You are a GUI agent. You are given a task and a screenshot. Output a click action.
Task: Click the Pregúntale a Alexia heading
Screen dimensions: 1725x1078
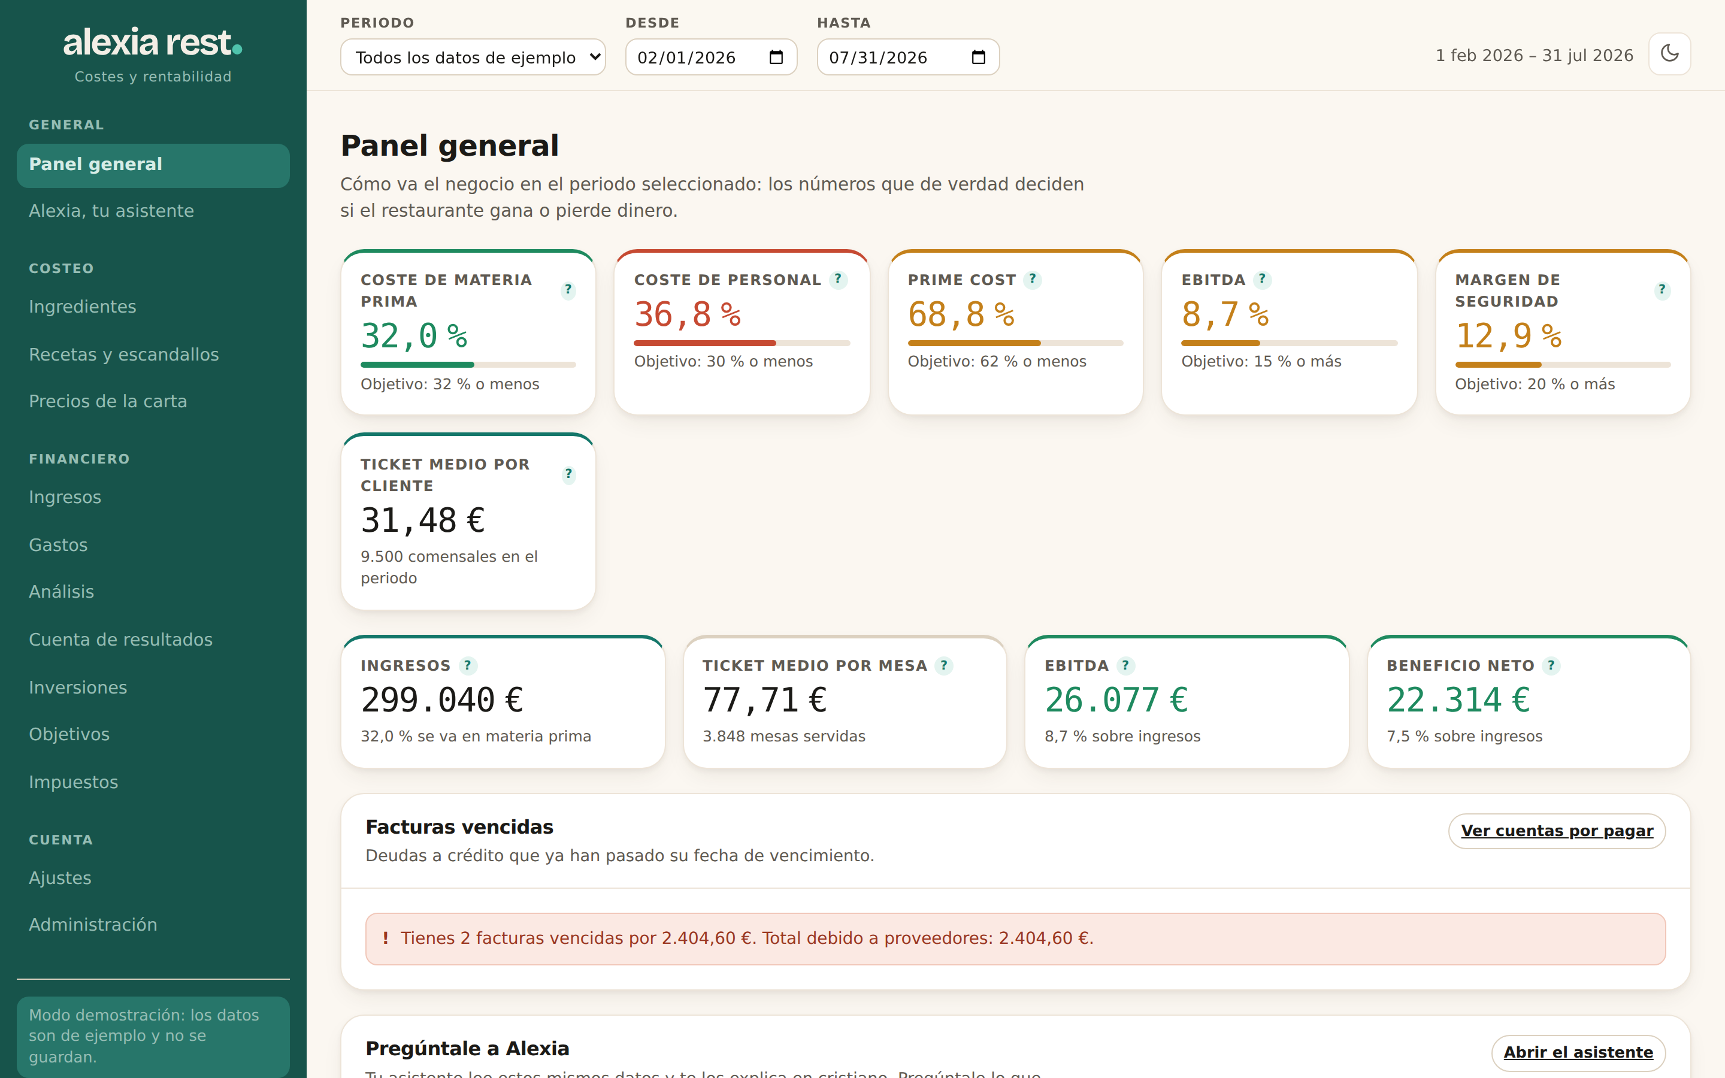(x=468, y=1049)
